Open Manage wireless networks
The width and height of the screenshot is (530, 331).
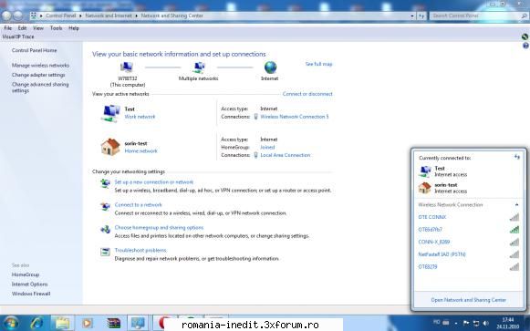pyautogui.click(x=40, y=65)
